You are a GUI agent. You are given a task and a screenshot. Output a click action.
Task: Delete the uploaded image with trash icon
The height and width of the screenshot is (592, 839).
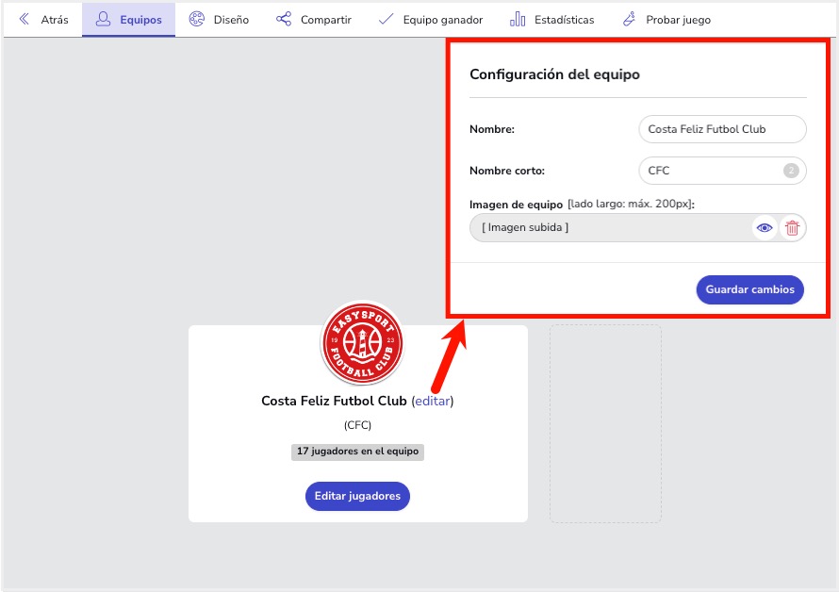(x=792, y=227)
